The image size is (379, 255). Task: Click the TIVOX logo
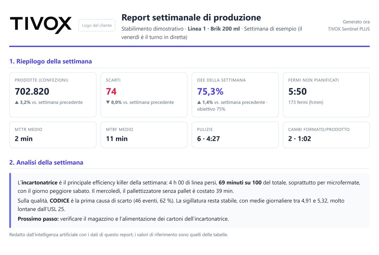point(41,25)
